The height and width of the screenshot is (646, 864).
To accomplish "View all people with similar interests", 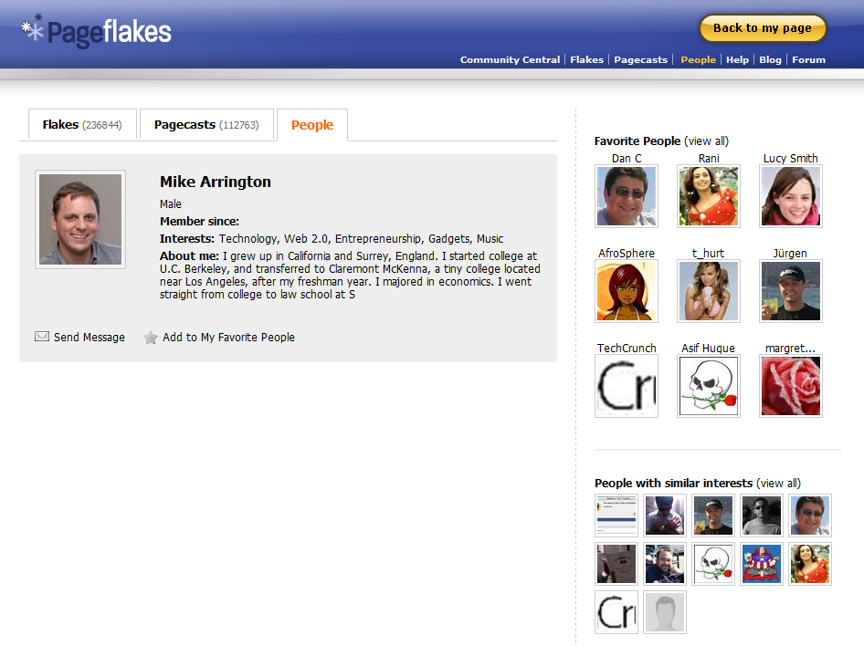I will pyautogui.click(x=778, y=483).
